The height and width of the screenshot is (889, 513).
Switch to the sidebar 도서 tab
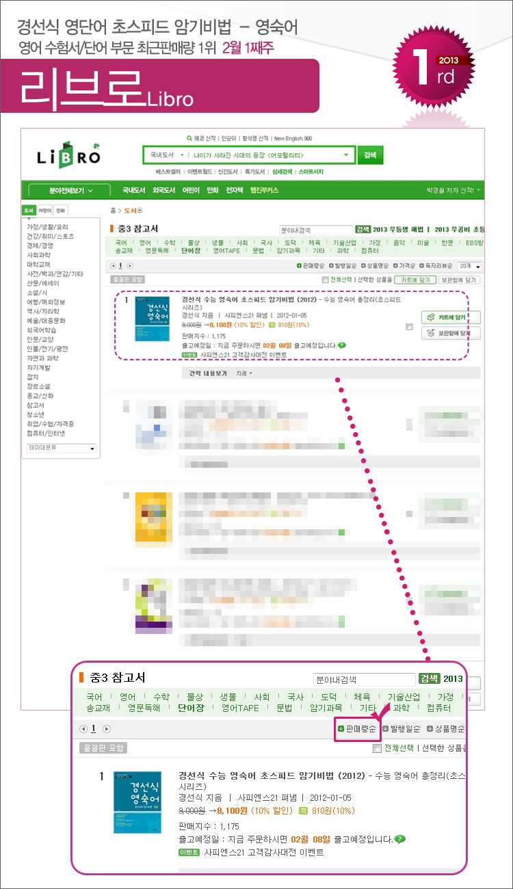(29, 211)
